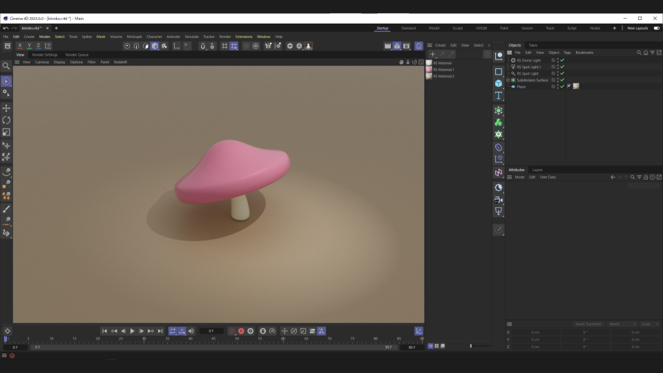Screen dimensions: 663x373
Task: Select the pink RS Material.1 swatch
Action: [x=429, y=69]
